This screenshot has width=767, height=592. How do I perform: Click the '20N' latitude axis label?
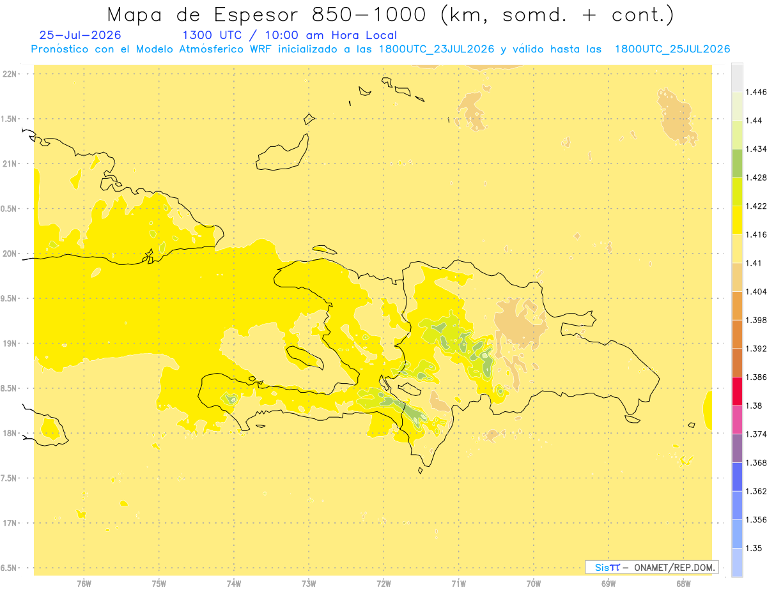pyautogui.click(x=10, y=254)
